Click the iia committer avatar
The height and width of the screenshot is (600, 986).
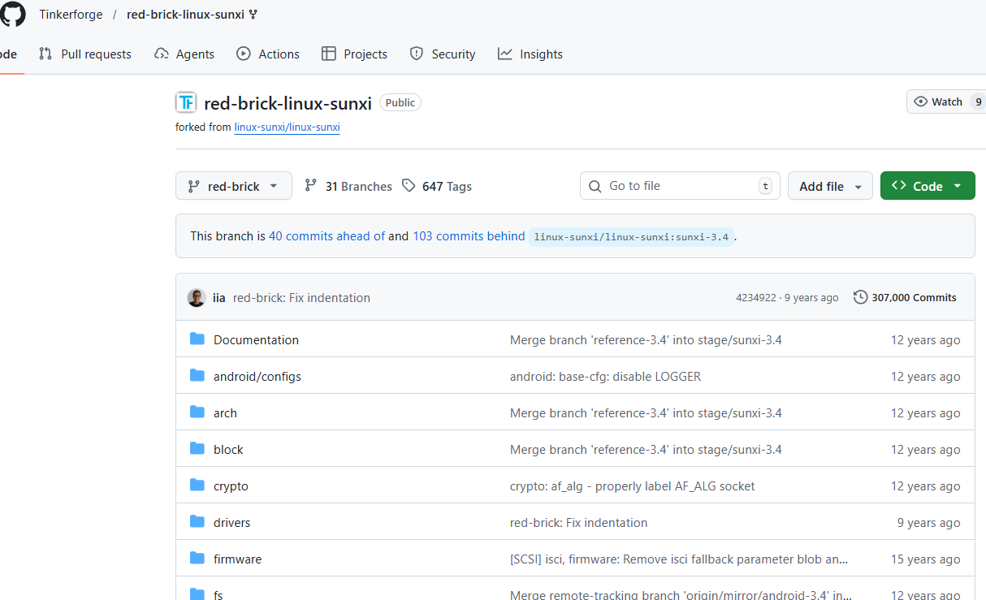click(197, 298)
